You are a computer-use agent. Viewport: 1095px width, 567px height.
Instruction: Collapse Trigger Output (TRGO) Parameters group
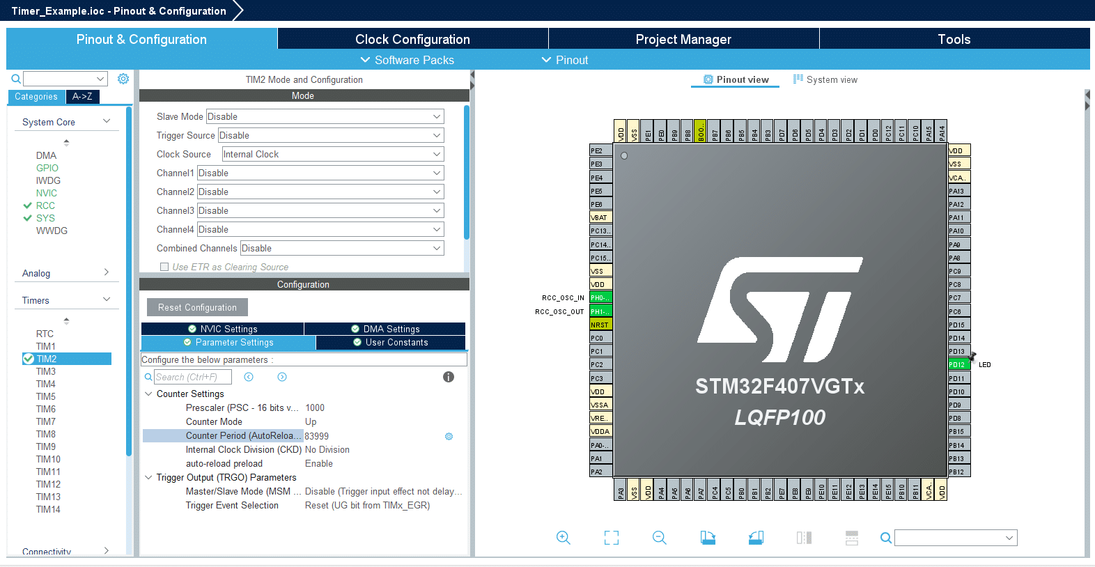(x=148, y=477)
